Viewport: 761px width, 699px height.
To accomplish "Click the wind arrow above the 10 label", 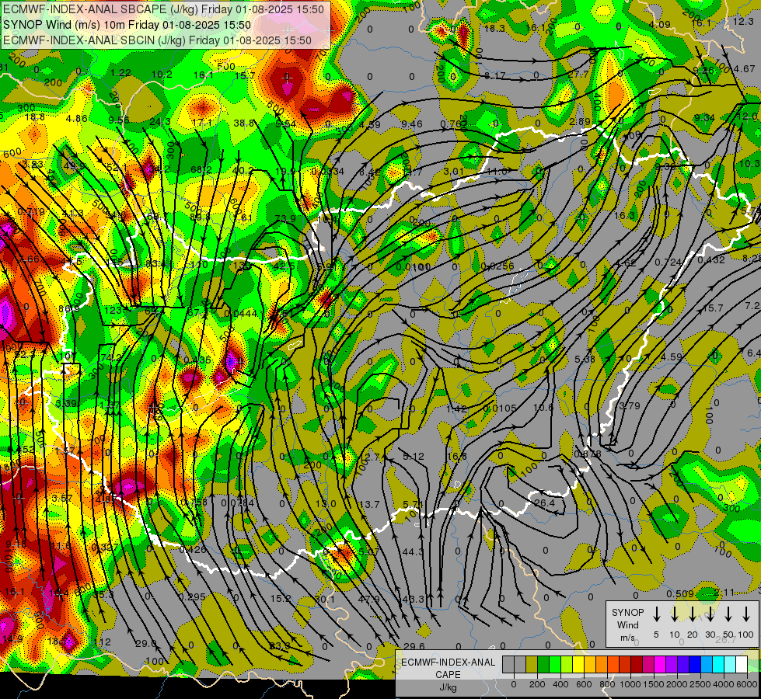I will (x=674, y=614).
